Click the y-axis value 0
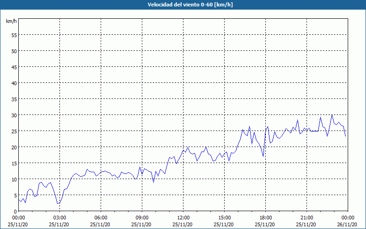366x229 pixels. point(16,212)
